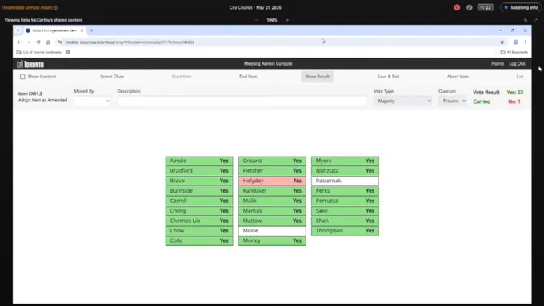Click the red recording indicator icon
The width and height of the screenshot is (544, 306).
click(457, 7)
